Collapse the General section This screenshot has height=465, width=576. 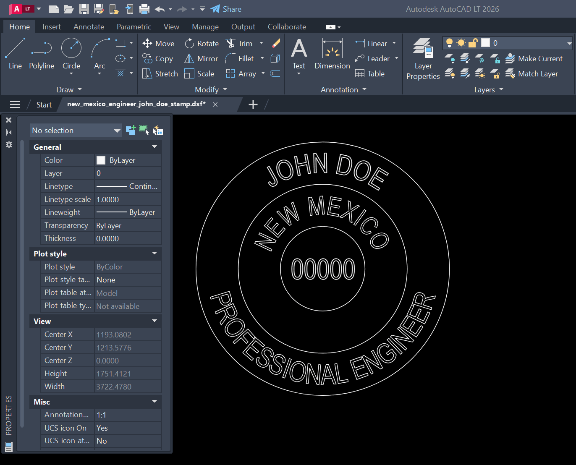154,147
